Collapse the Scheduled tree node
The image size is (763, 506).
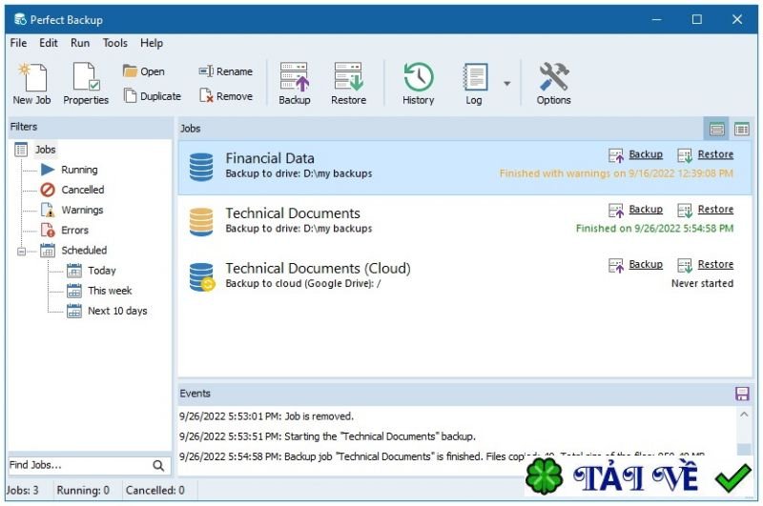click(x=21, y=252)
